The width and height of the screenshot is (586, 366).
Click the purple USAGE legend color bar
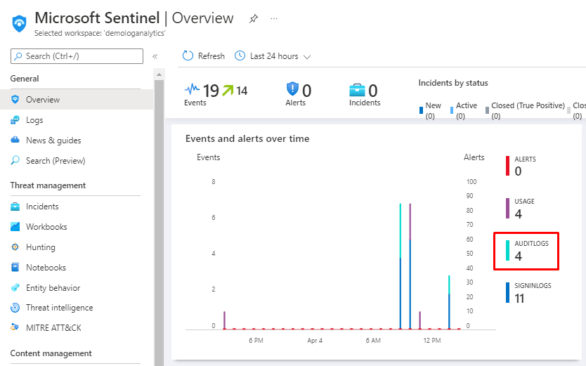click(x=507, y=209)
